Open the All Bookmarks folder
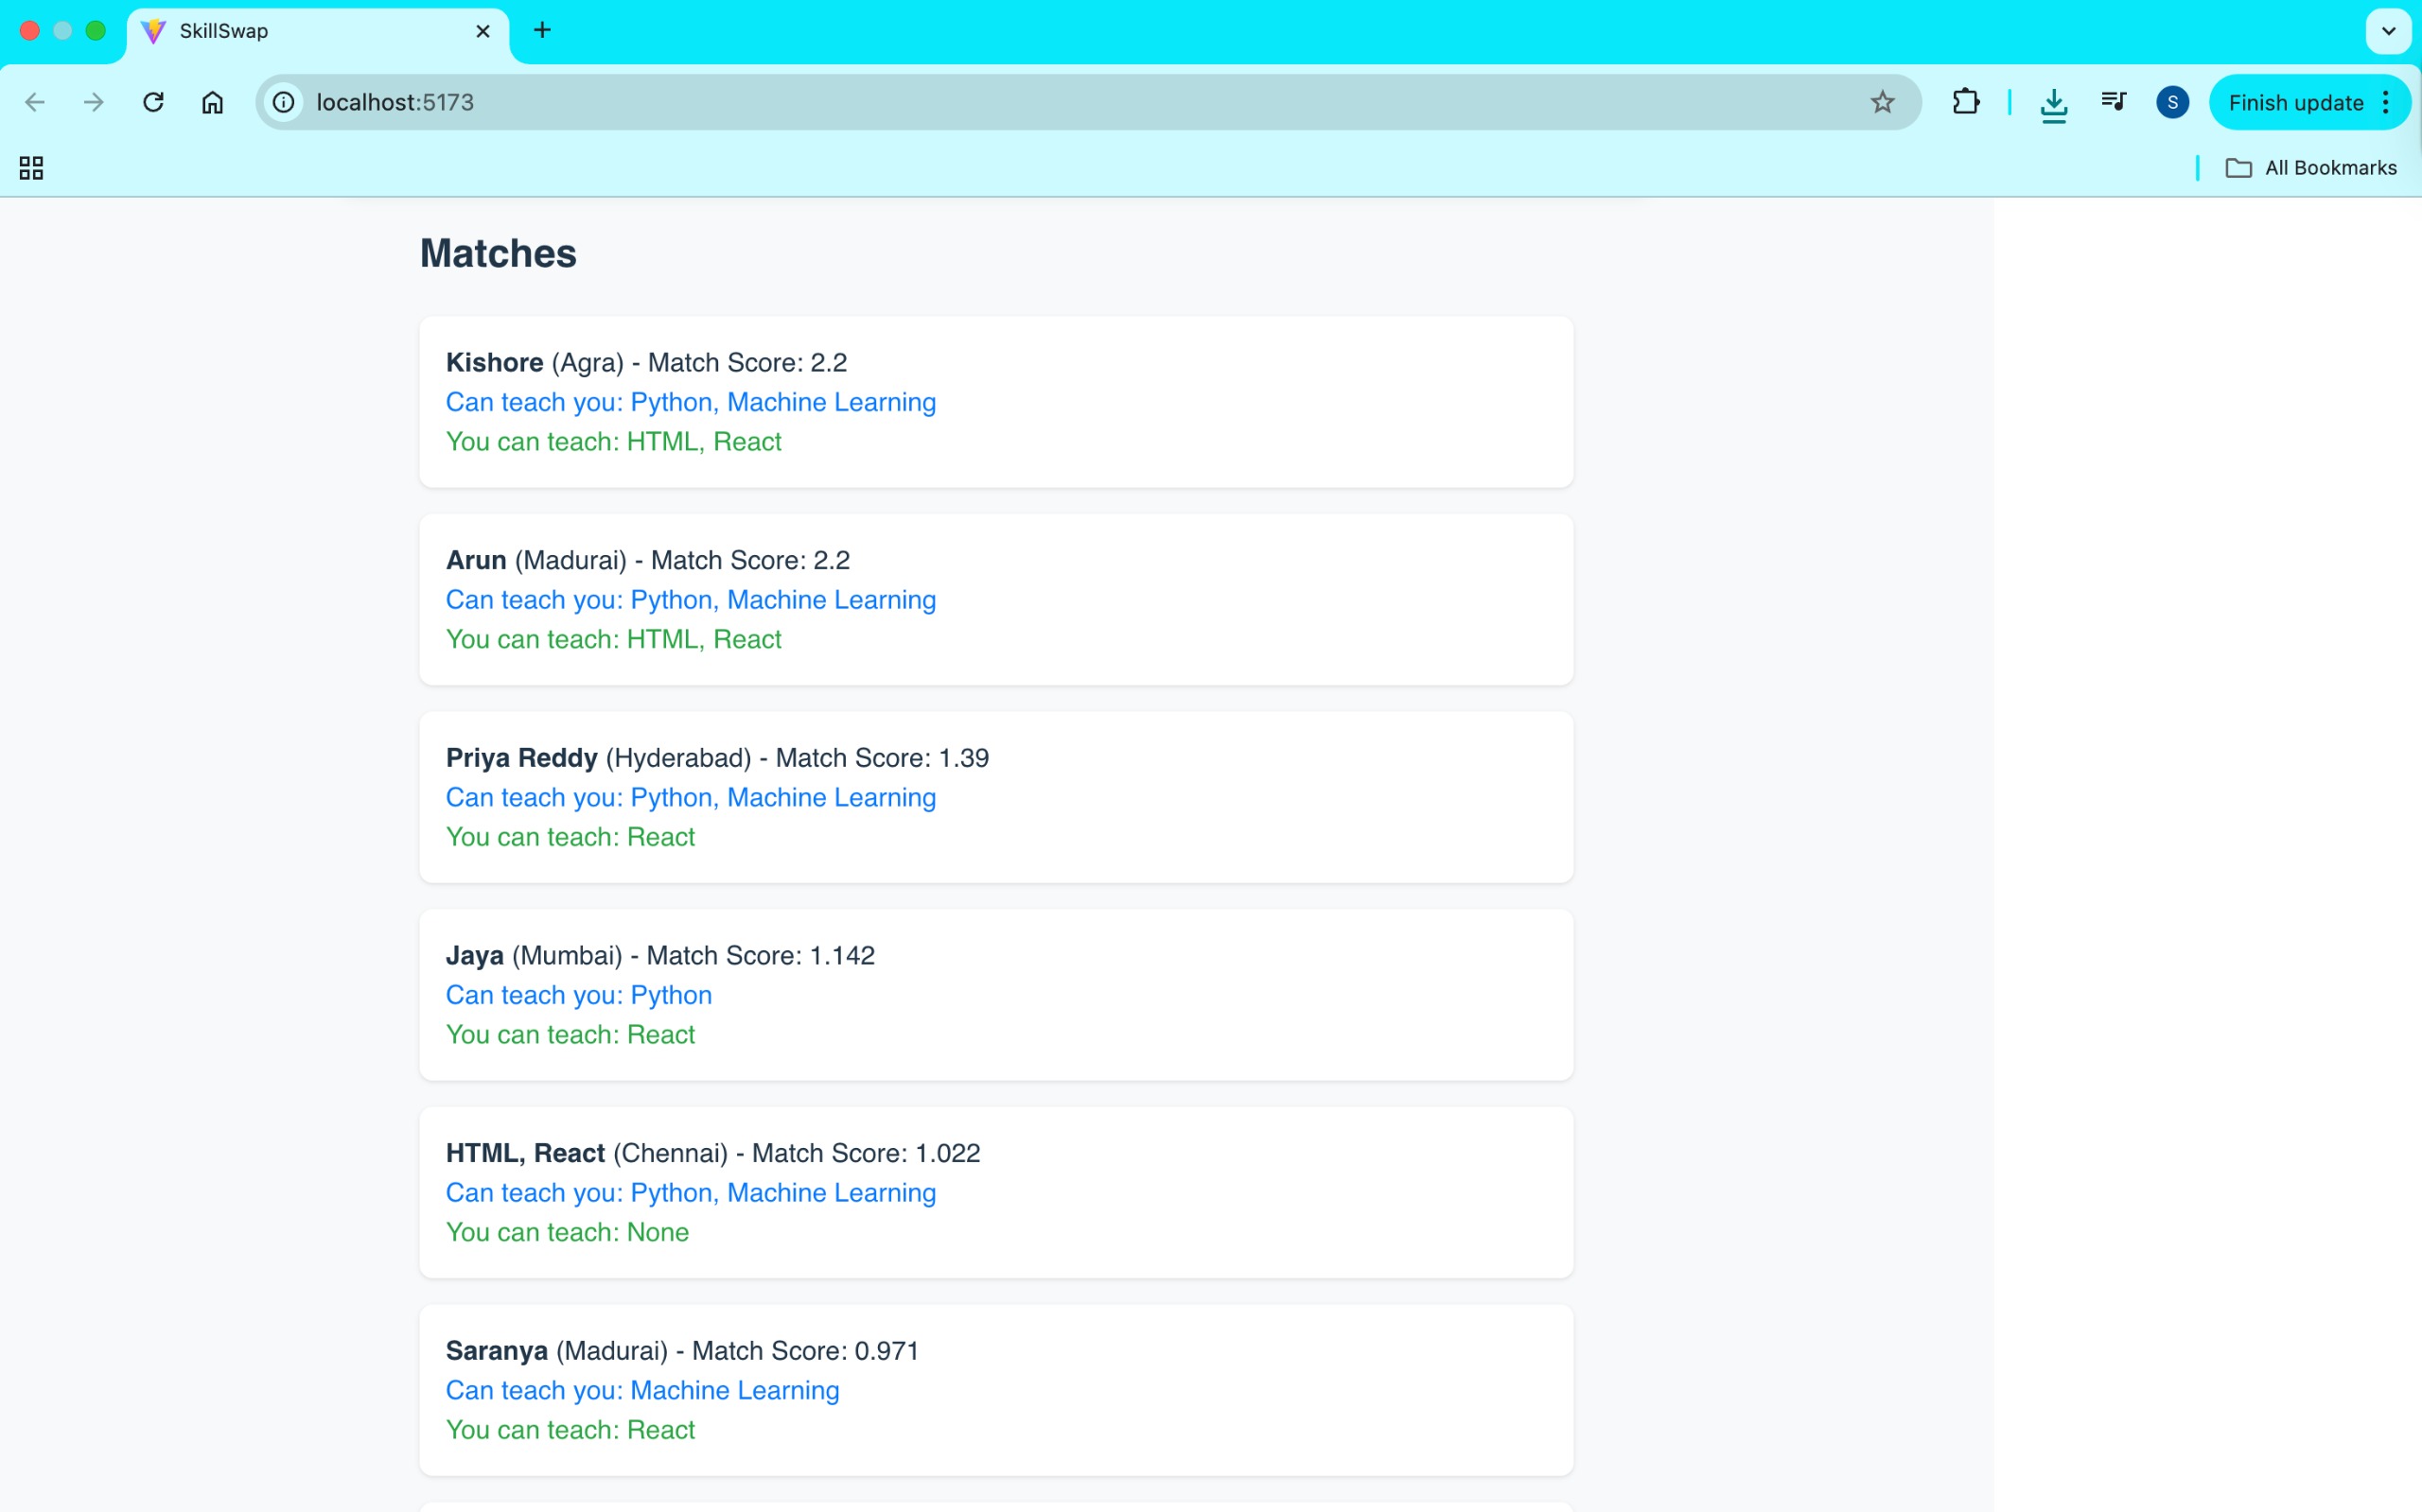This screenshot has width=2422, height=1512. tap(2311, 168)
